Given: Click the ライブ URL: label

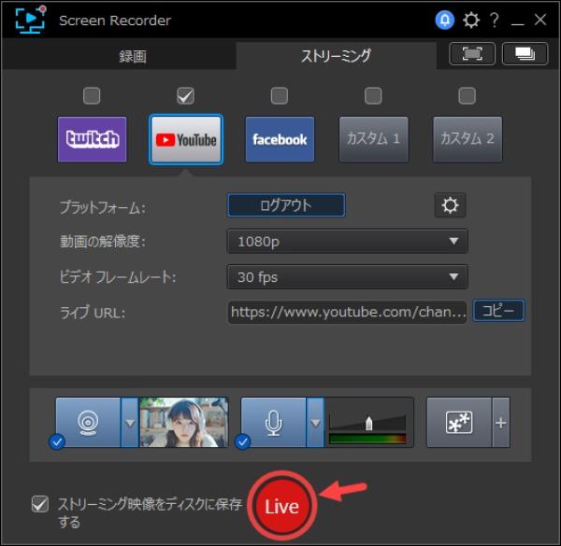Looking at the screenshot, I should 93,313.
